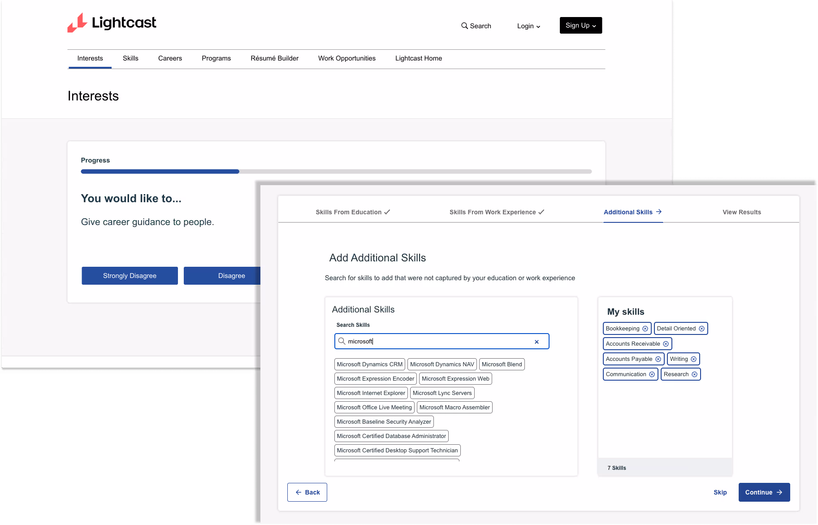
Task: Click 'Give career guidance to people.' statement
Action: [147, 222]
